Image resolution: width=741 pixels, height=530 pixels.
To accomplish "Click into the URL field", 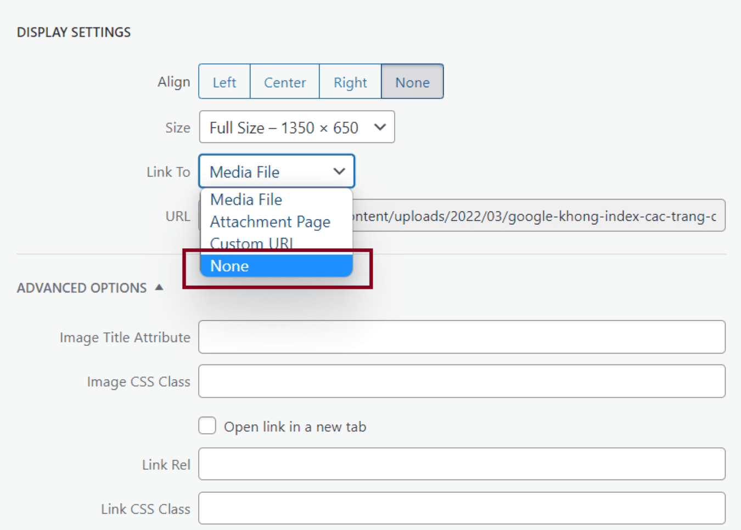I will (538, 216).
